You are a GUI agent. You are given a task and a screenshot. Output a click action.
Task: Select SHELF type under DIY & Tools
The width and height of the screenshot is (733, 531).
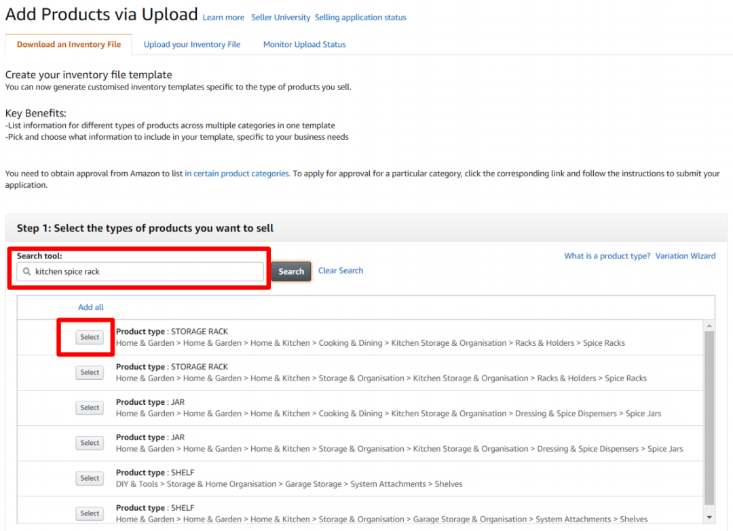(90, 478)
